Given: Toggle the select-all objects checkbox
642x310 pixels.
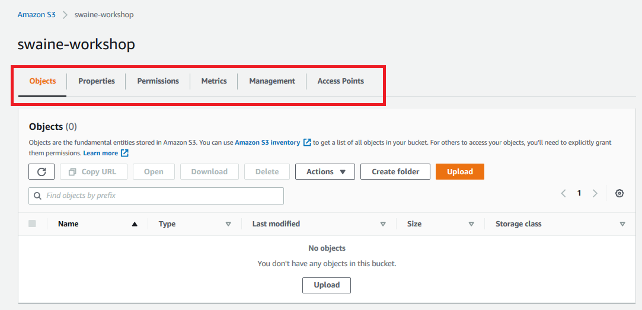Looking at the screenshot, I should (33, 223).
